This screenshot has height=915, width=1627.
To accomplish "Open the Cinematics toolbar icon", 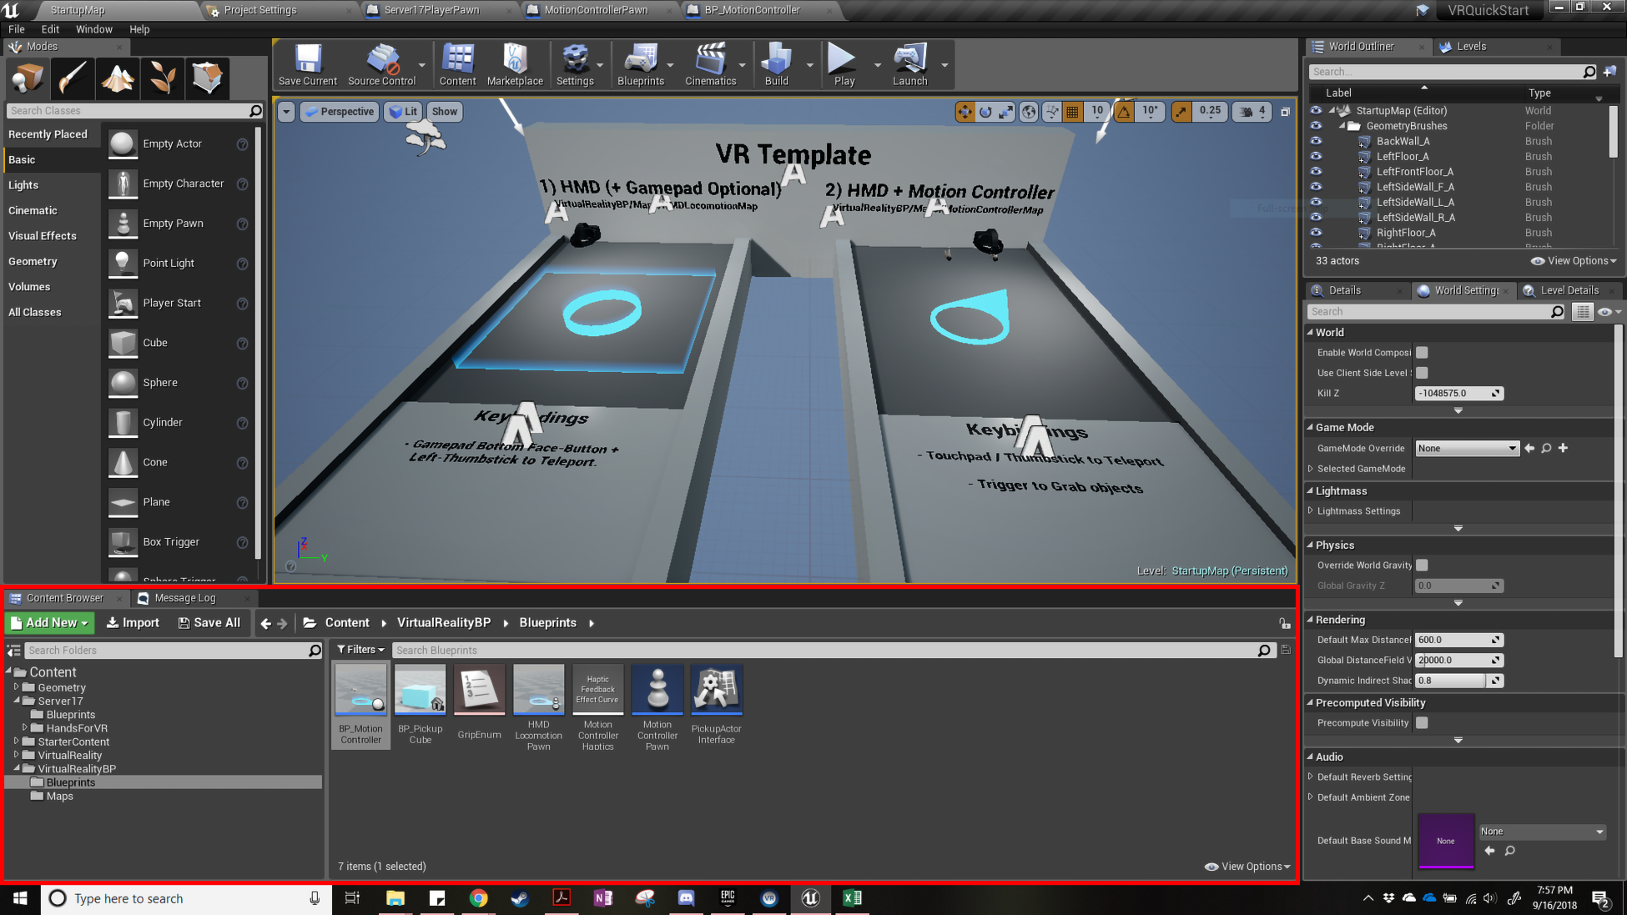I will pos(710,65).
